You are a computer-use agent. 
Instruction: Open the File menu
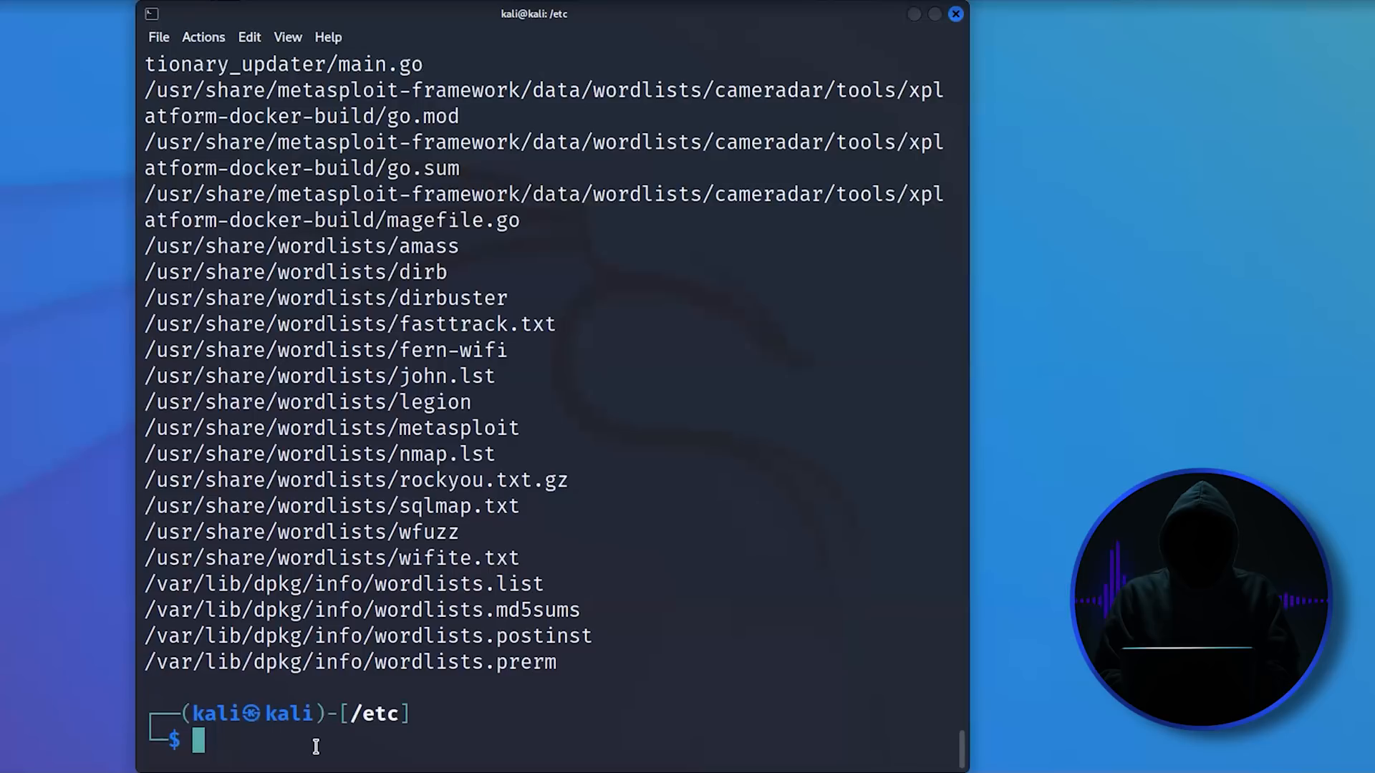point(159,37)
